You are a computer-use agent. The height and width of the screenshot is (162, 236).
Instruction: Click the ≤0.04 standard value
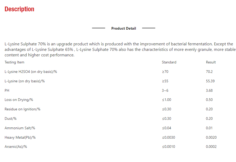pos(167,128)
